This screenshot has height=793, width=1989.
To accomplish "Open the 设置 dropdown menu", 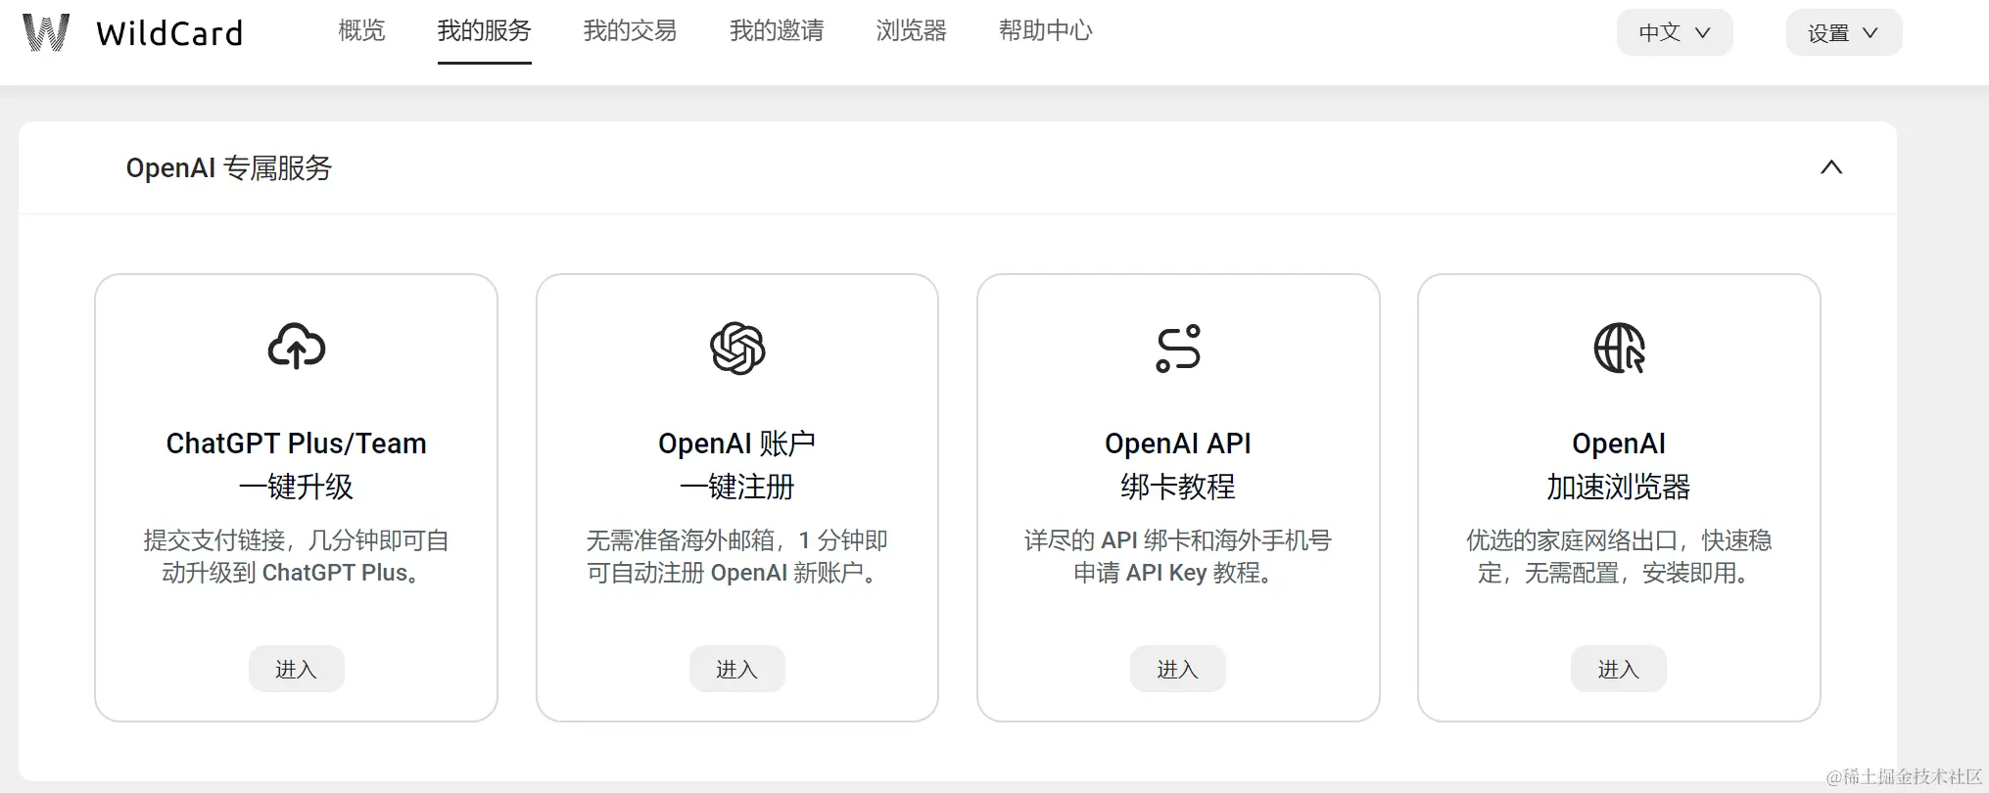I will click(1844, 32).
